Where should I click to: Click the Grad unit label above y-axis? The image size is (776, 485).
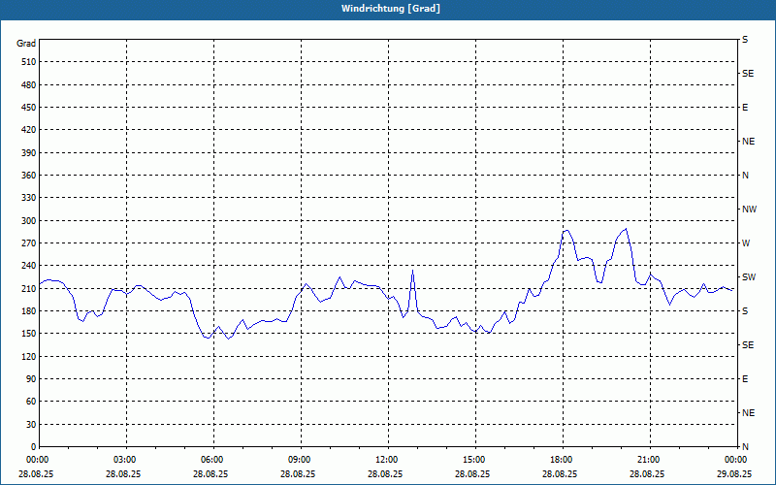[x=26, y=44]
